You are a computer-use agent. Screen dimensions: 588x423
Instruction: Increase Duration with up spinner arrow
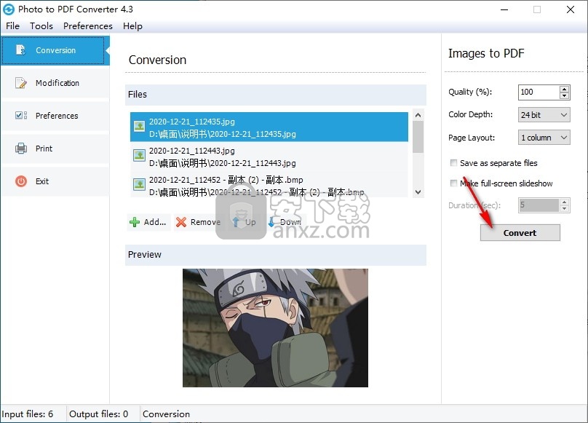[x=565, y=202]
